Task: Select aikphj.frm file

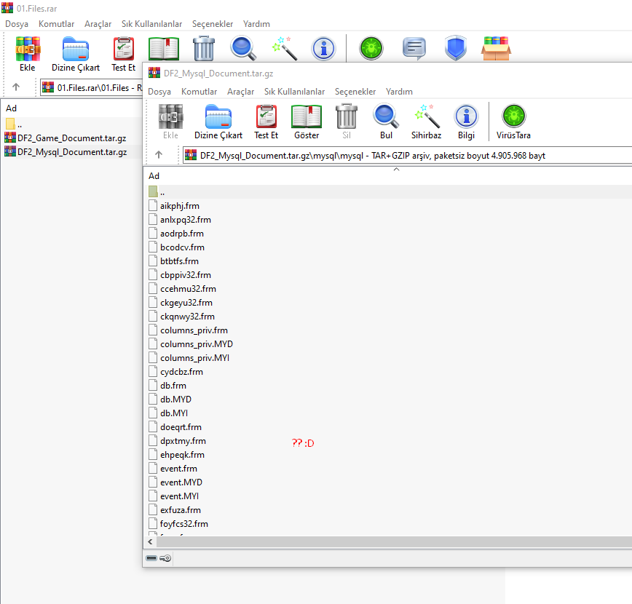Action: click(174, 206)
